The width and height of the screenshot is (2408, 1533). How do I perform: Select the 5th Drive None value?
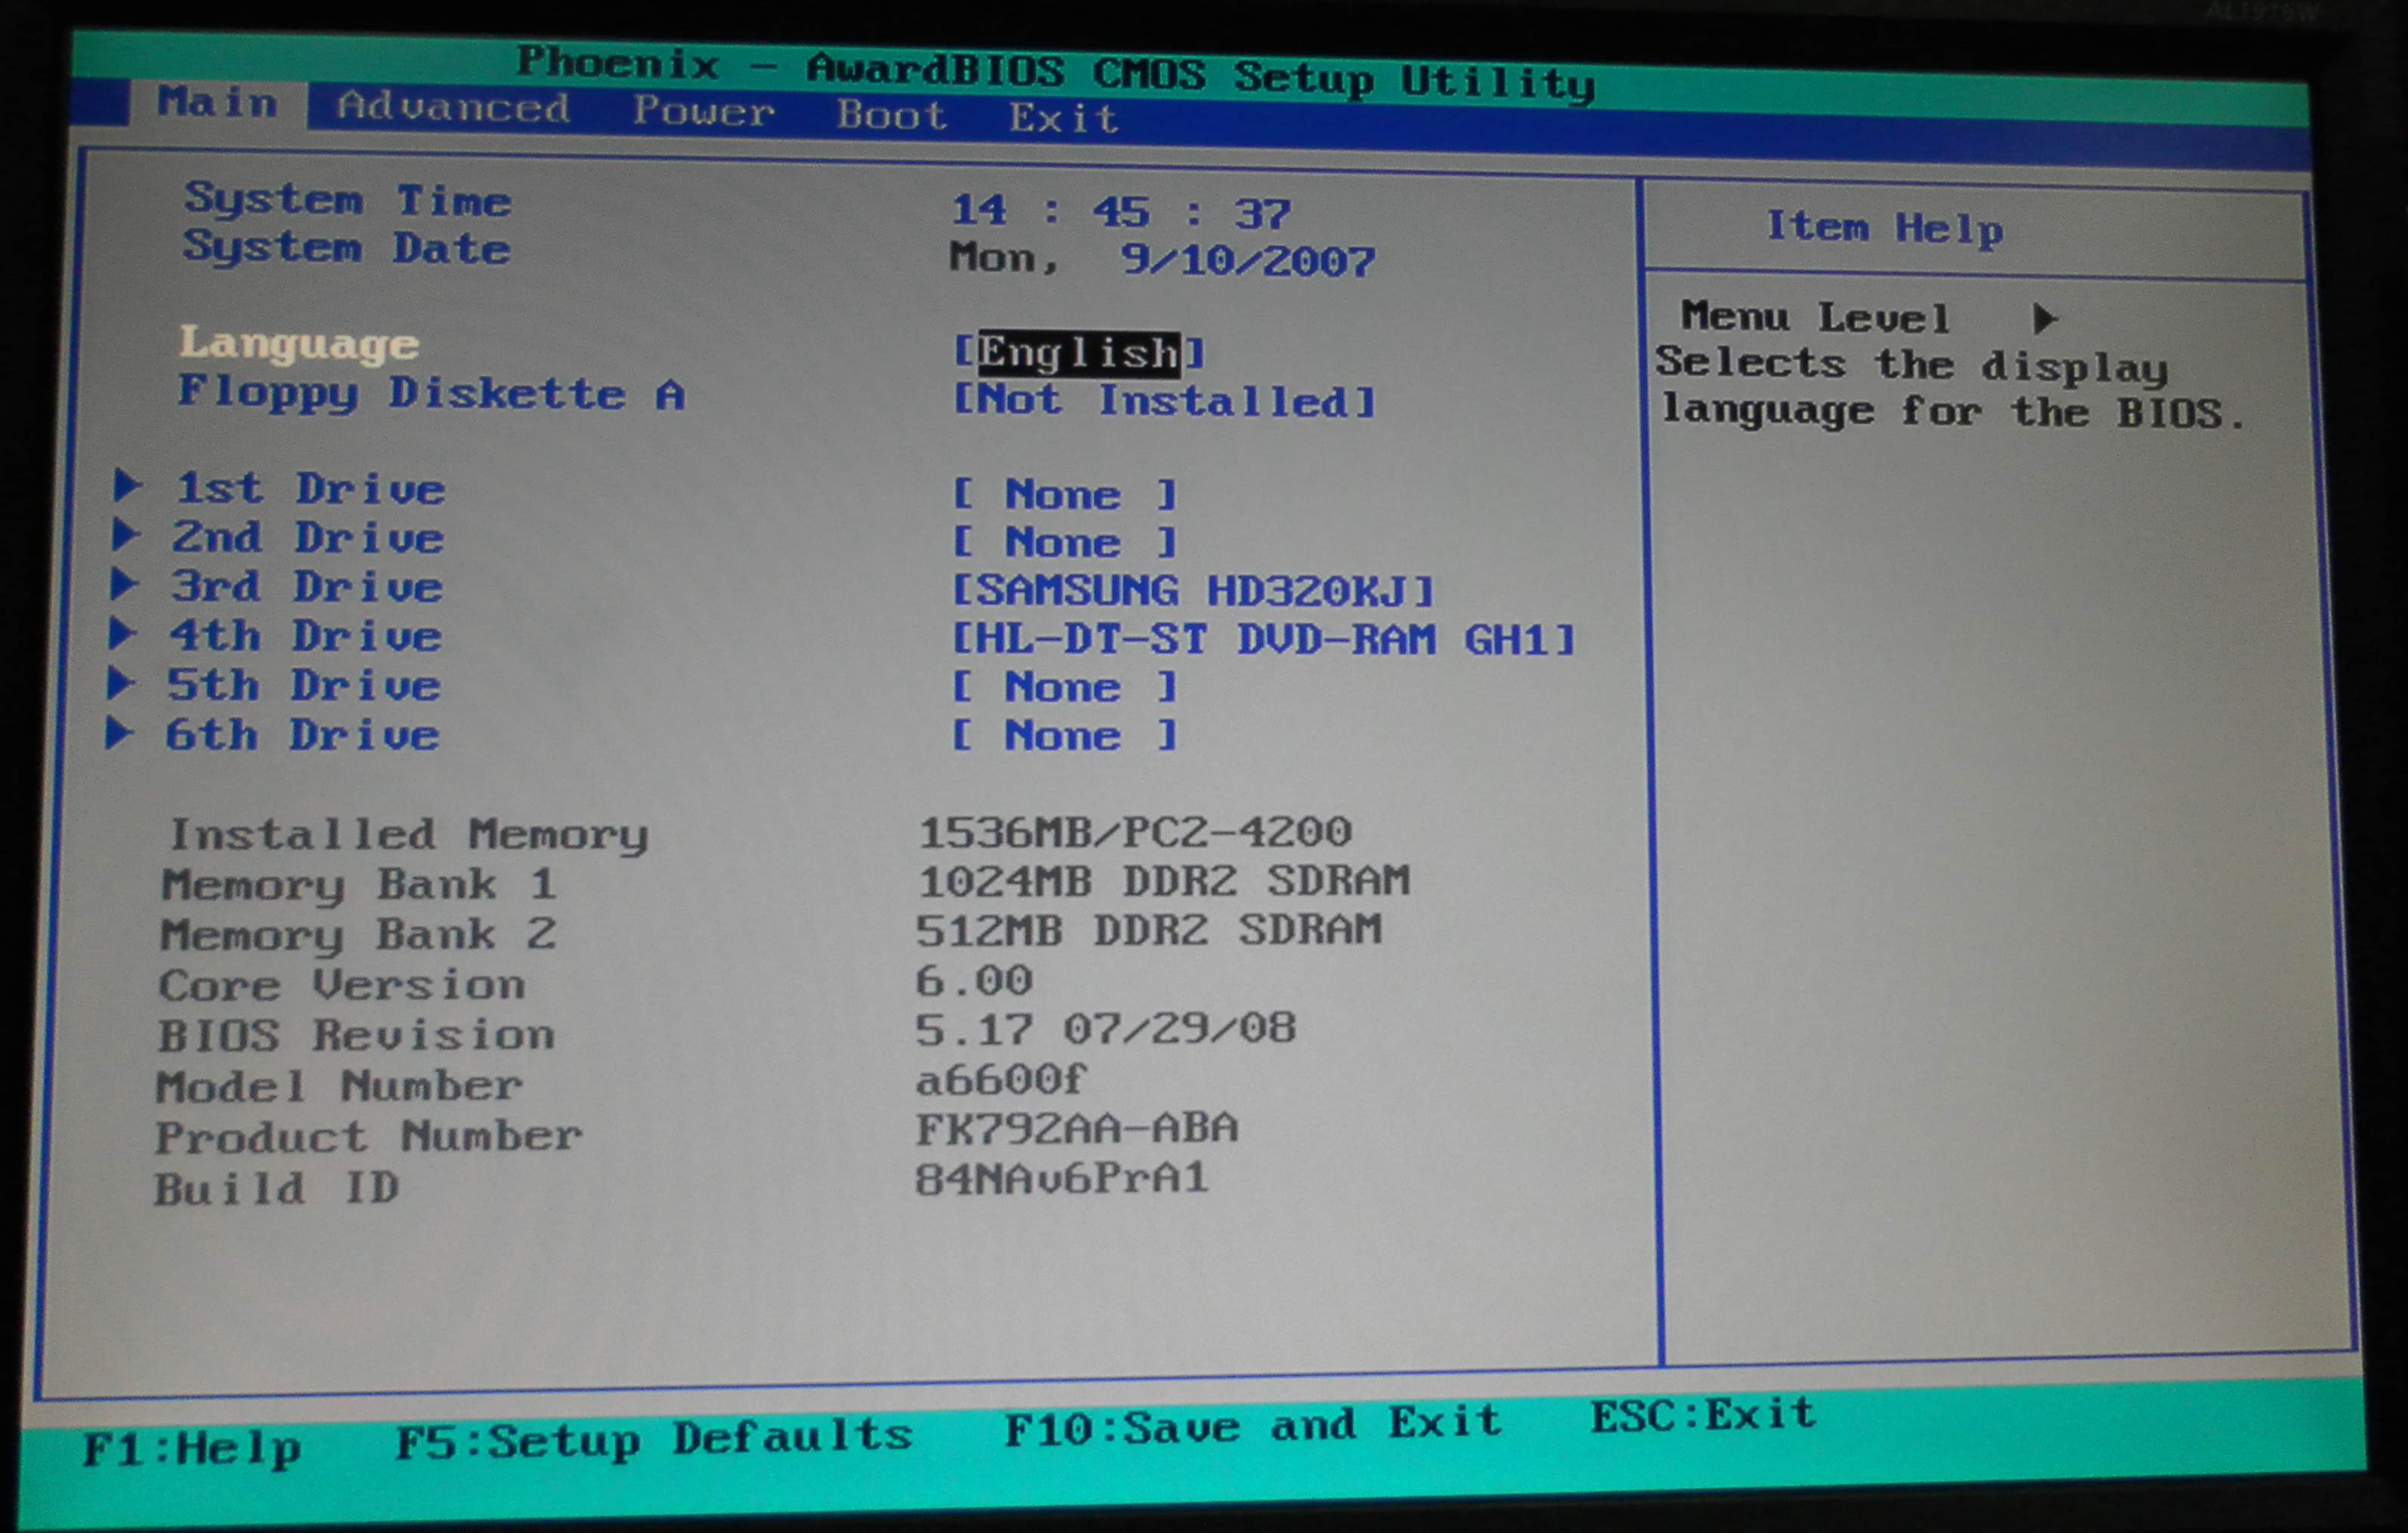[x=1064, y=687]
